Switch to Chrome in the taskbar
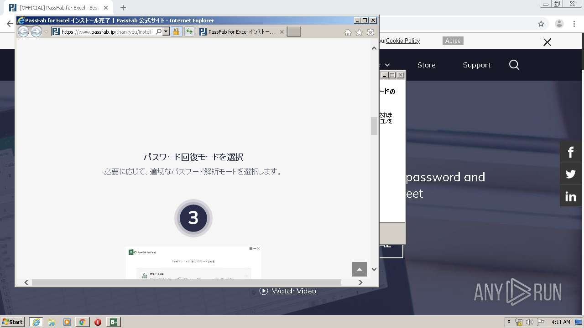The height and width of the screenshot is (328, 584). [x=83, y=322]
